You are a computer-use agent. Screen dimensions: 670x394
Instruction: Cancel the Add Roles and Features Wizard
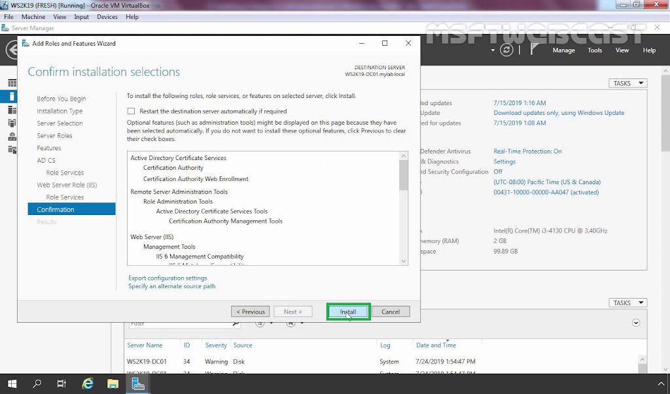click(391, 312)
